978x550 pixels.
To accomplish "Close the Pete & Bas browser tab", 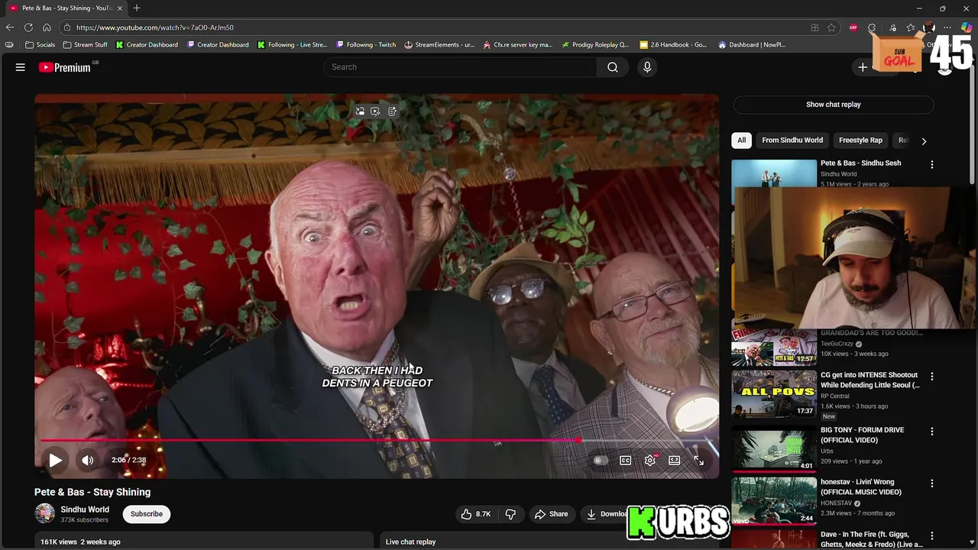I will pos(120,8).
